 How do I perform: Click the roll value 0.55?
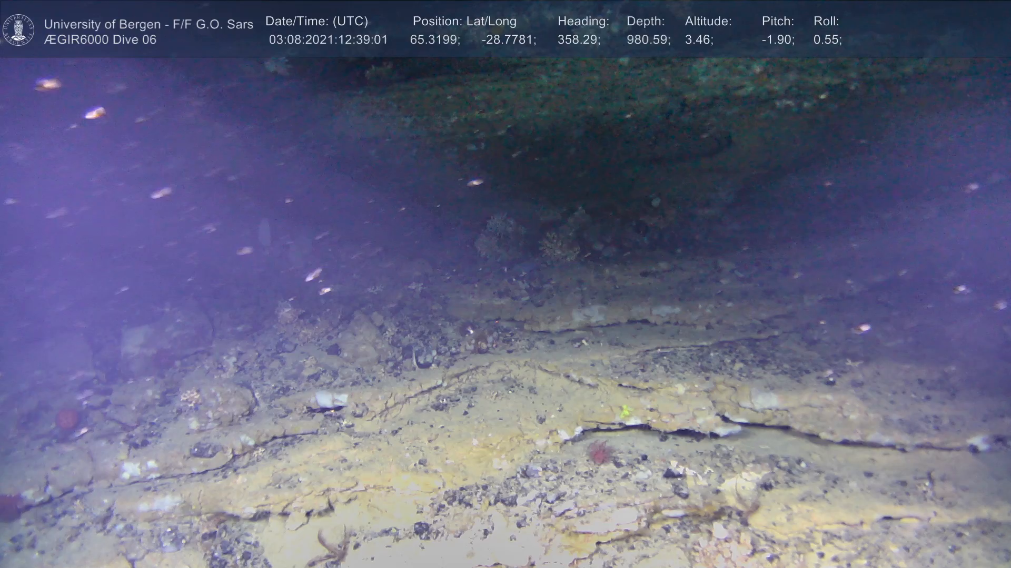click(x=827, y=40)
